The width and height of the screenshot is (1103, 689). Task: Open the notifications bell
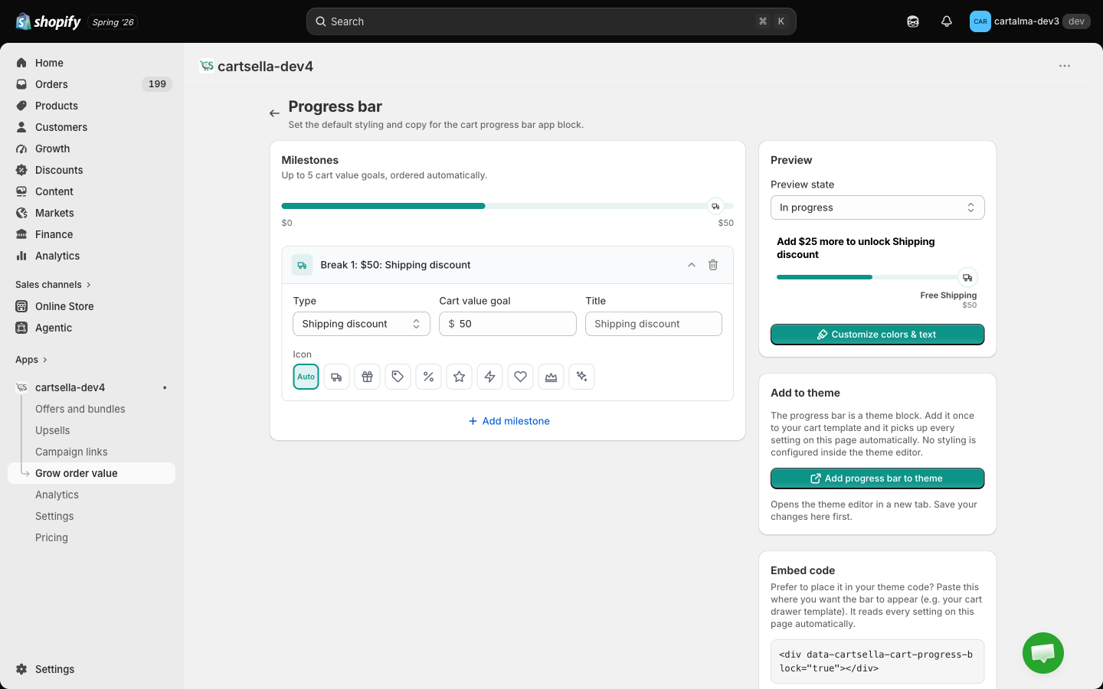tap(947, 21)
